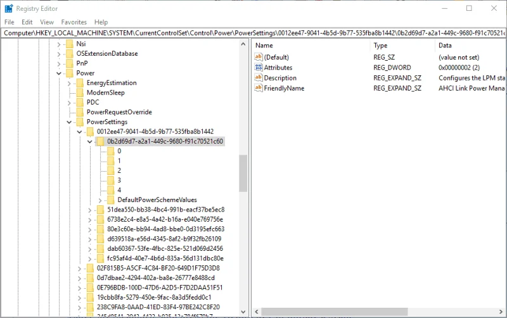Select the 0d7dbae2-4294-402a-ba8e-26777e8488cd key

[156, 278]
